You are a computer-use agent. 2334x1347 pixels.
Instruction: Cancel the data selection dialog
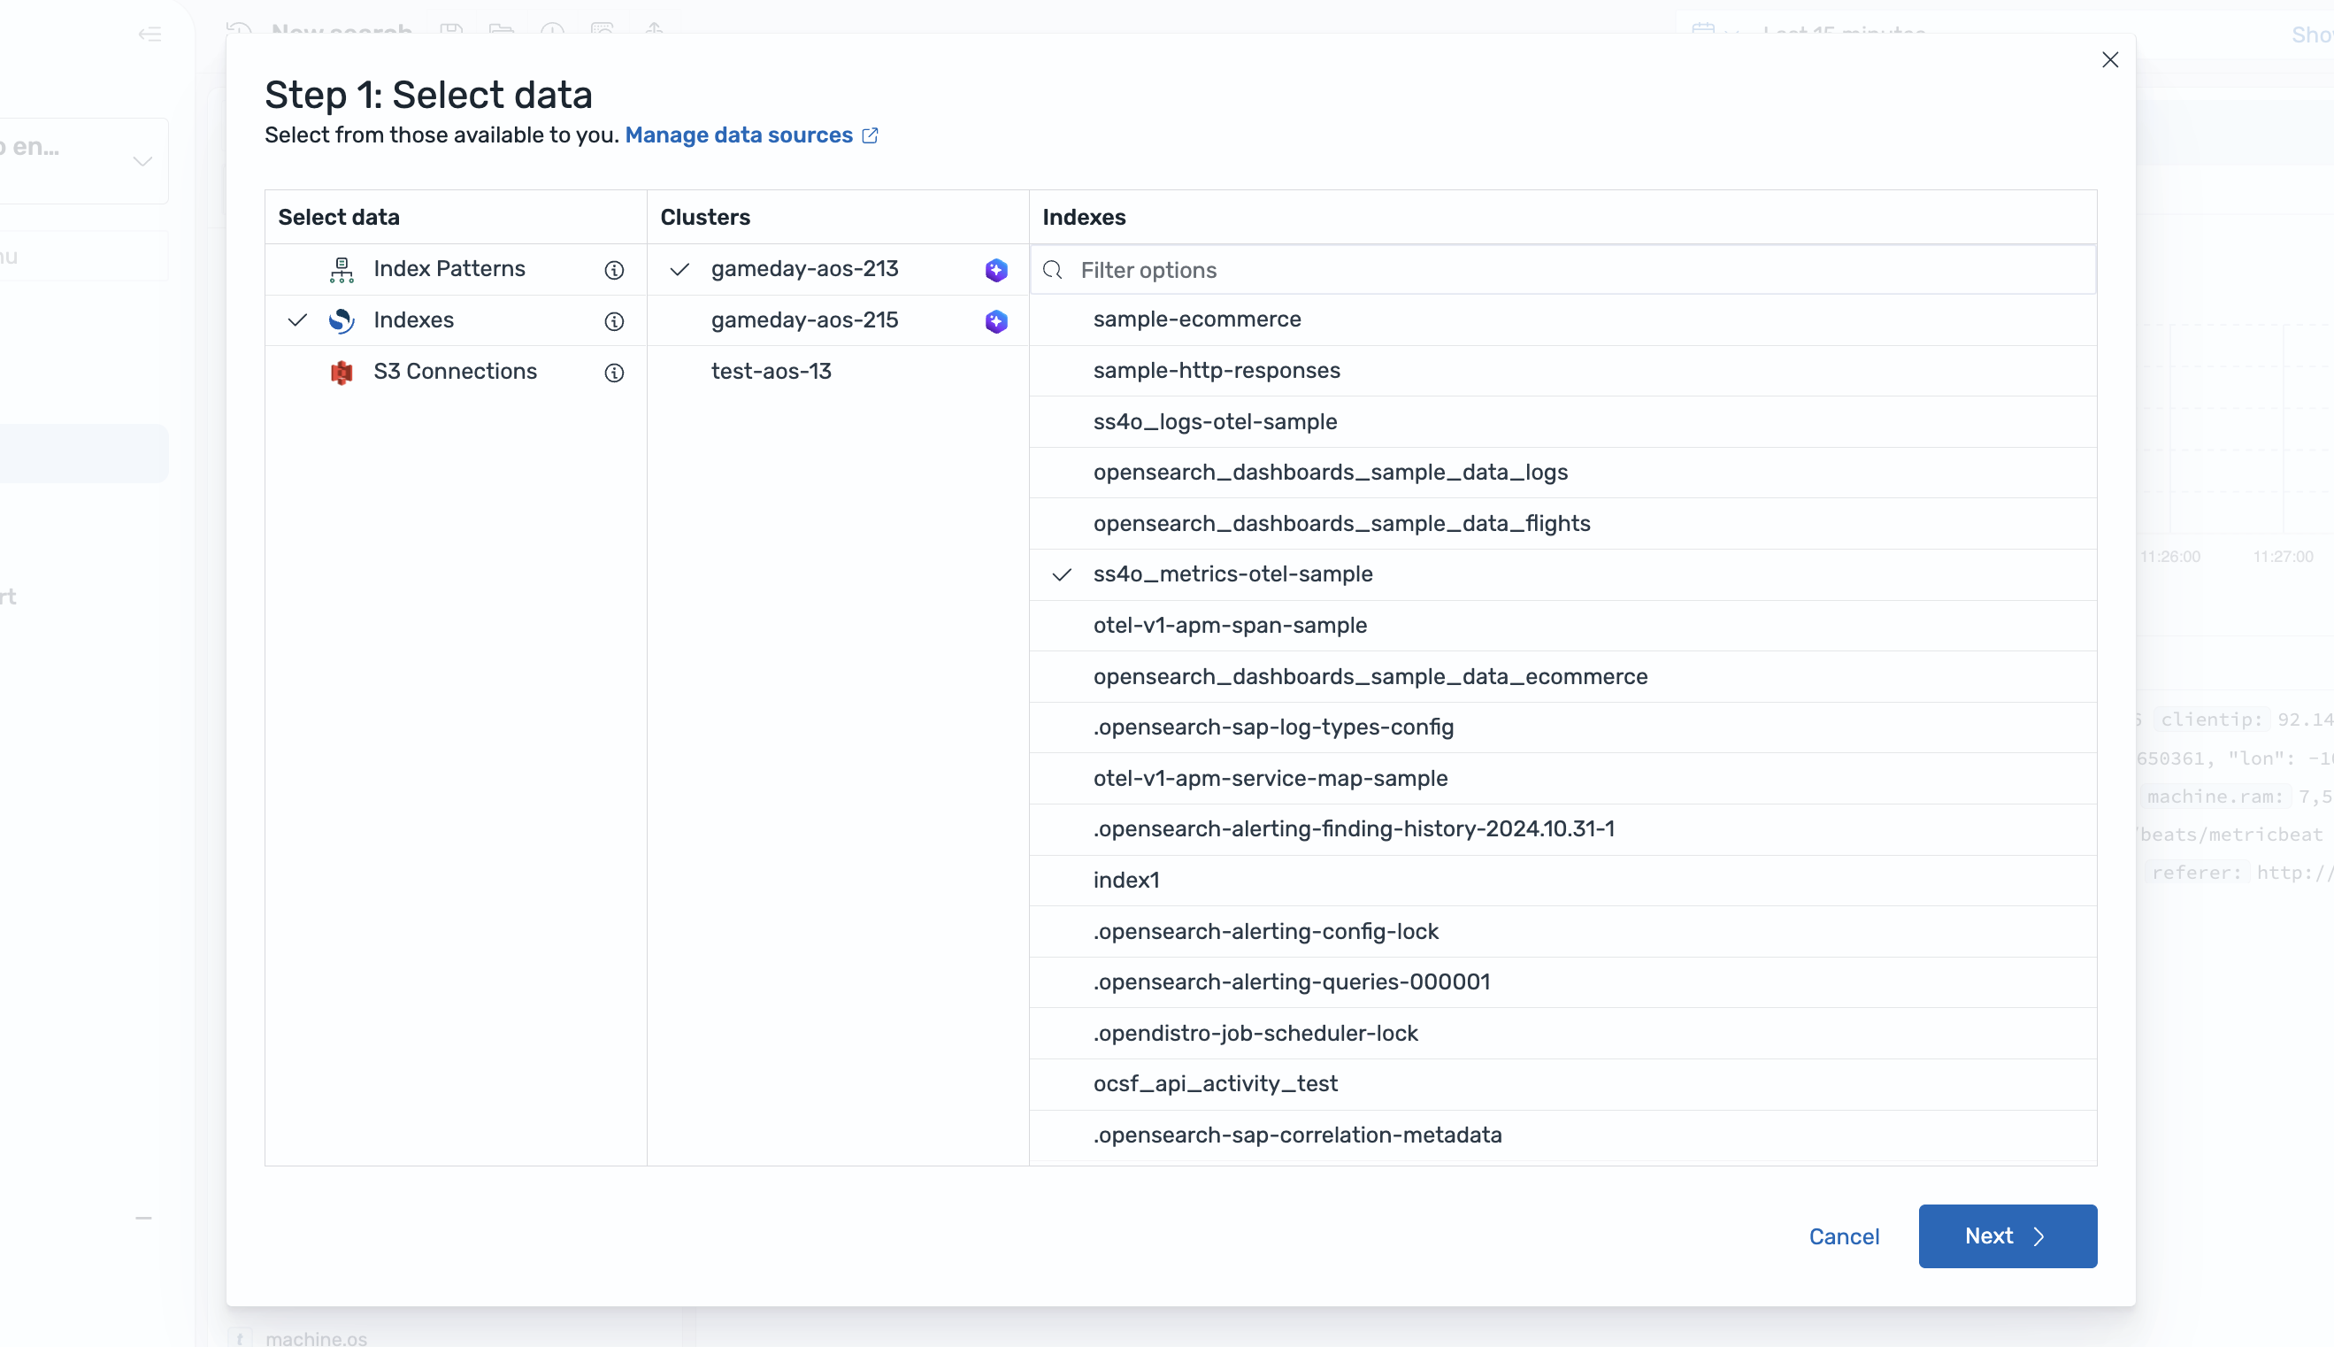click(1843, 1237)
